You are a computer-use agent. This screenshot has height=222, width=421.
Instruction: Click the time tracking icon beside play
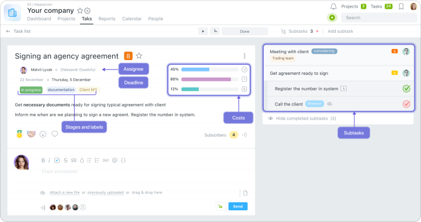tap(215, 32)
